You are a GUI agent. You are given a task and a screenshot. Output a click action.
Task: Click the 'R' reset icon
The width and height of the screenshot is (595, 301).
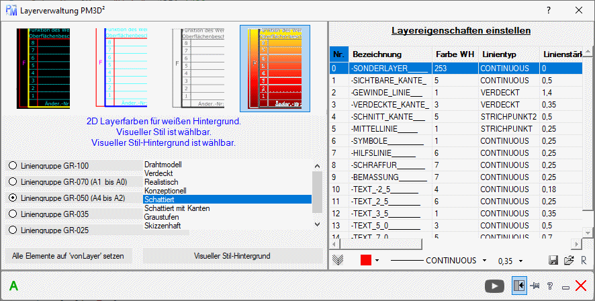584,260
